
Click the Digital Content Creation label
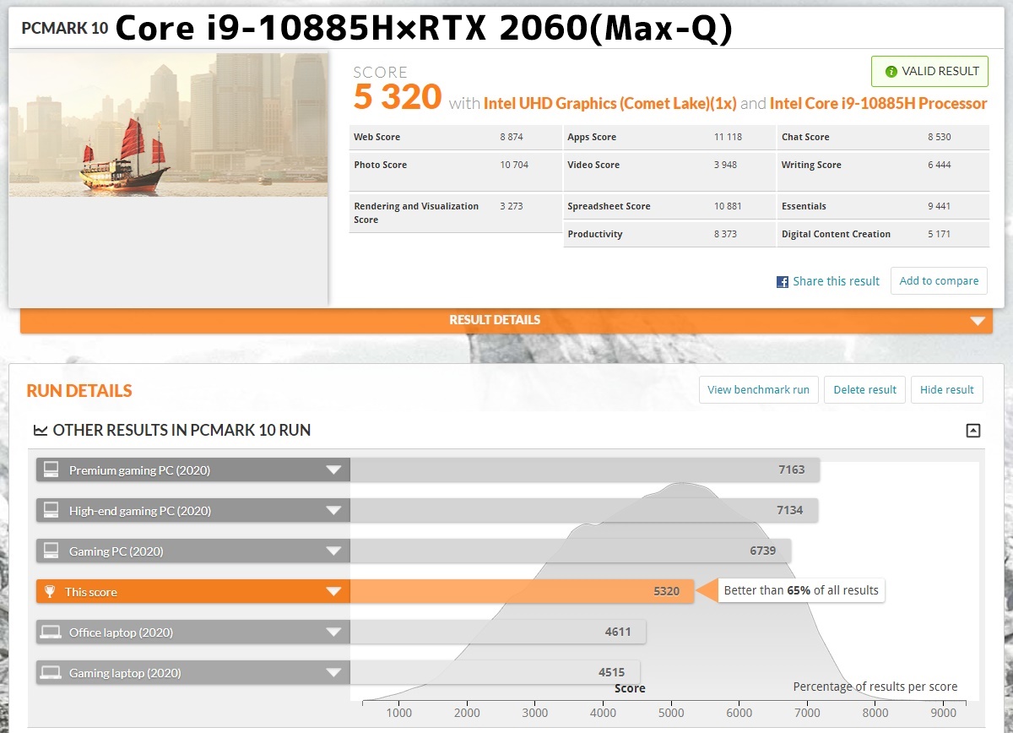[x=836, y=235]
